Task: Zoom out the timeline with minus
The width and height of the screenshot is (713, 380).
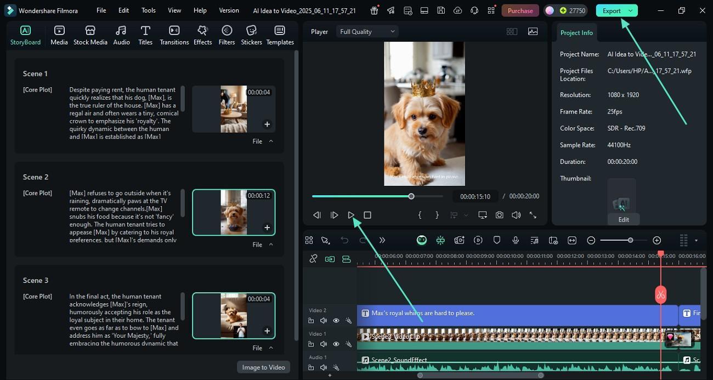Action: tap(591, 240)
